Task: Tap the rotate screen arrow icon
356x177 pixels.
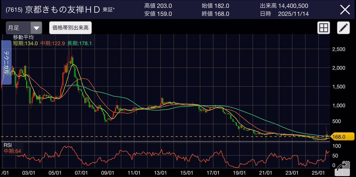Action: coord(342,168)
